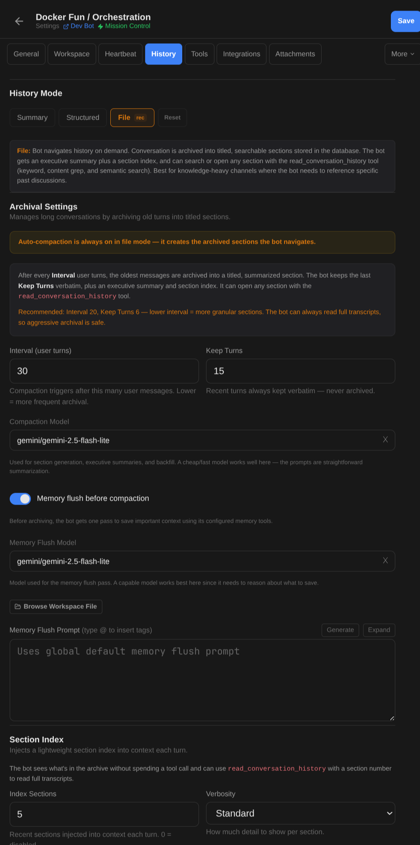
Task: Open the Integrations tab
Action: [241, 54]
